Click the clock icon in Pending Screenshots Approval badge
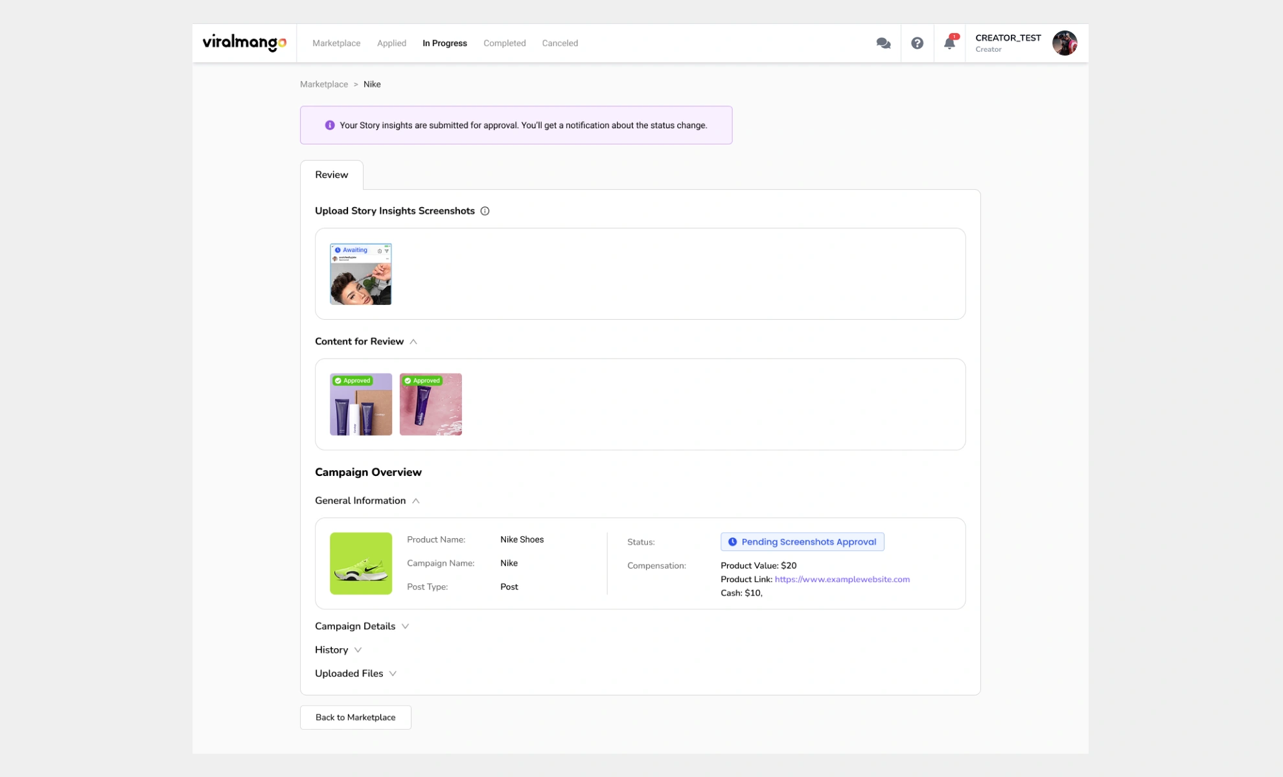This screenshot has height=777, width=1283. [732, 542]
